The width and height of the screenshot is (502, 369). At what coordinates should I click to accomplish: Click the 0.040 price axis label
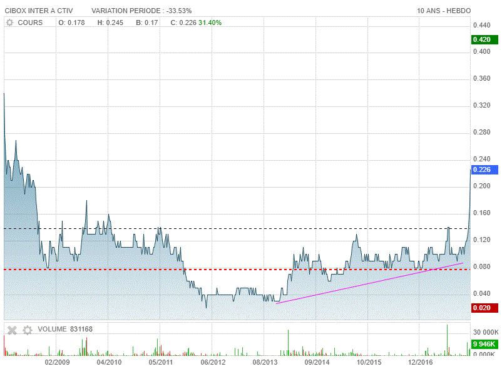tap(482, 293)
